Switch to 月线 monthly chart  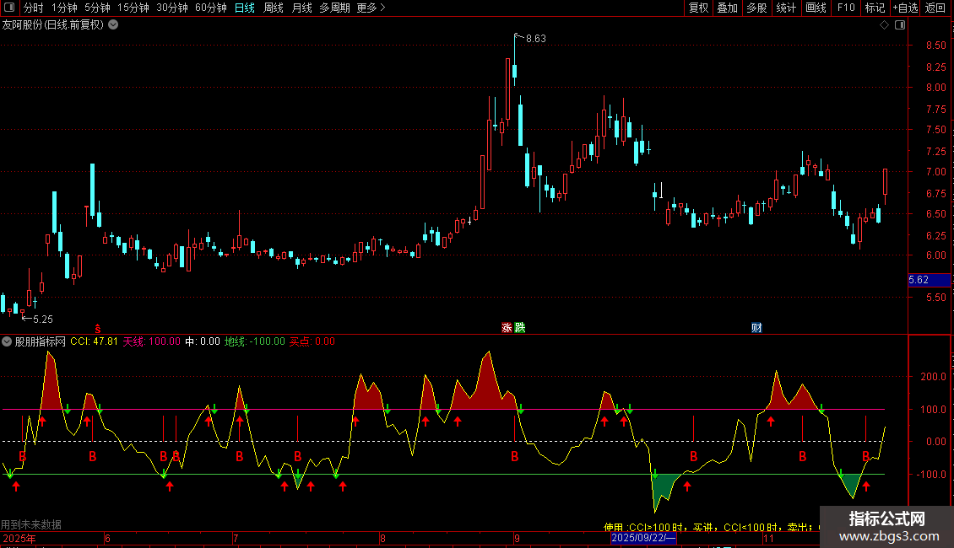point(301,8)
